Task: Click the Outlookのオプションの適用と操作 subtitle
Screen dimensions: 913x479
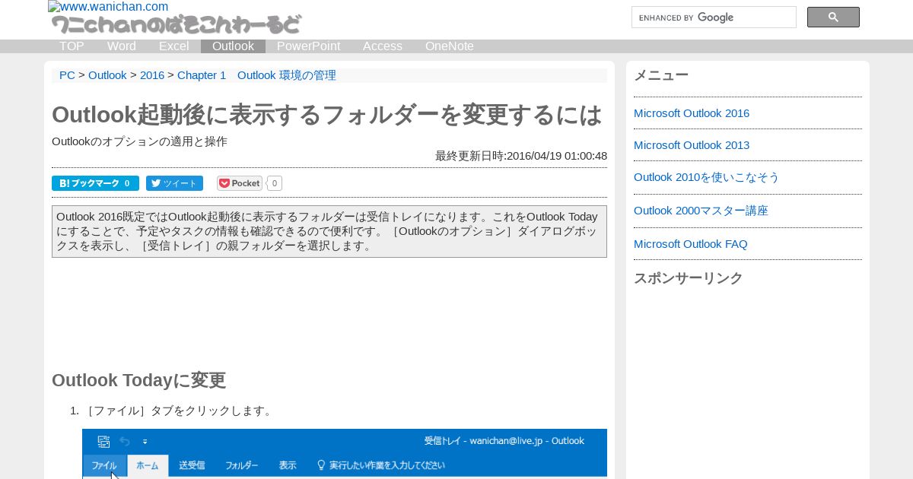Action: (x=139, y=141)
